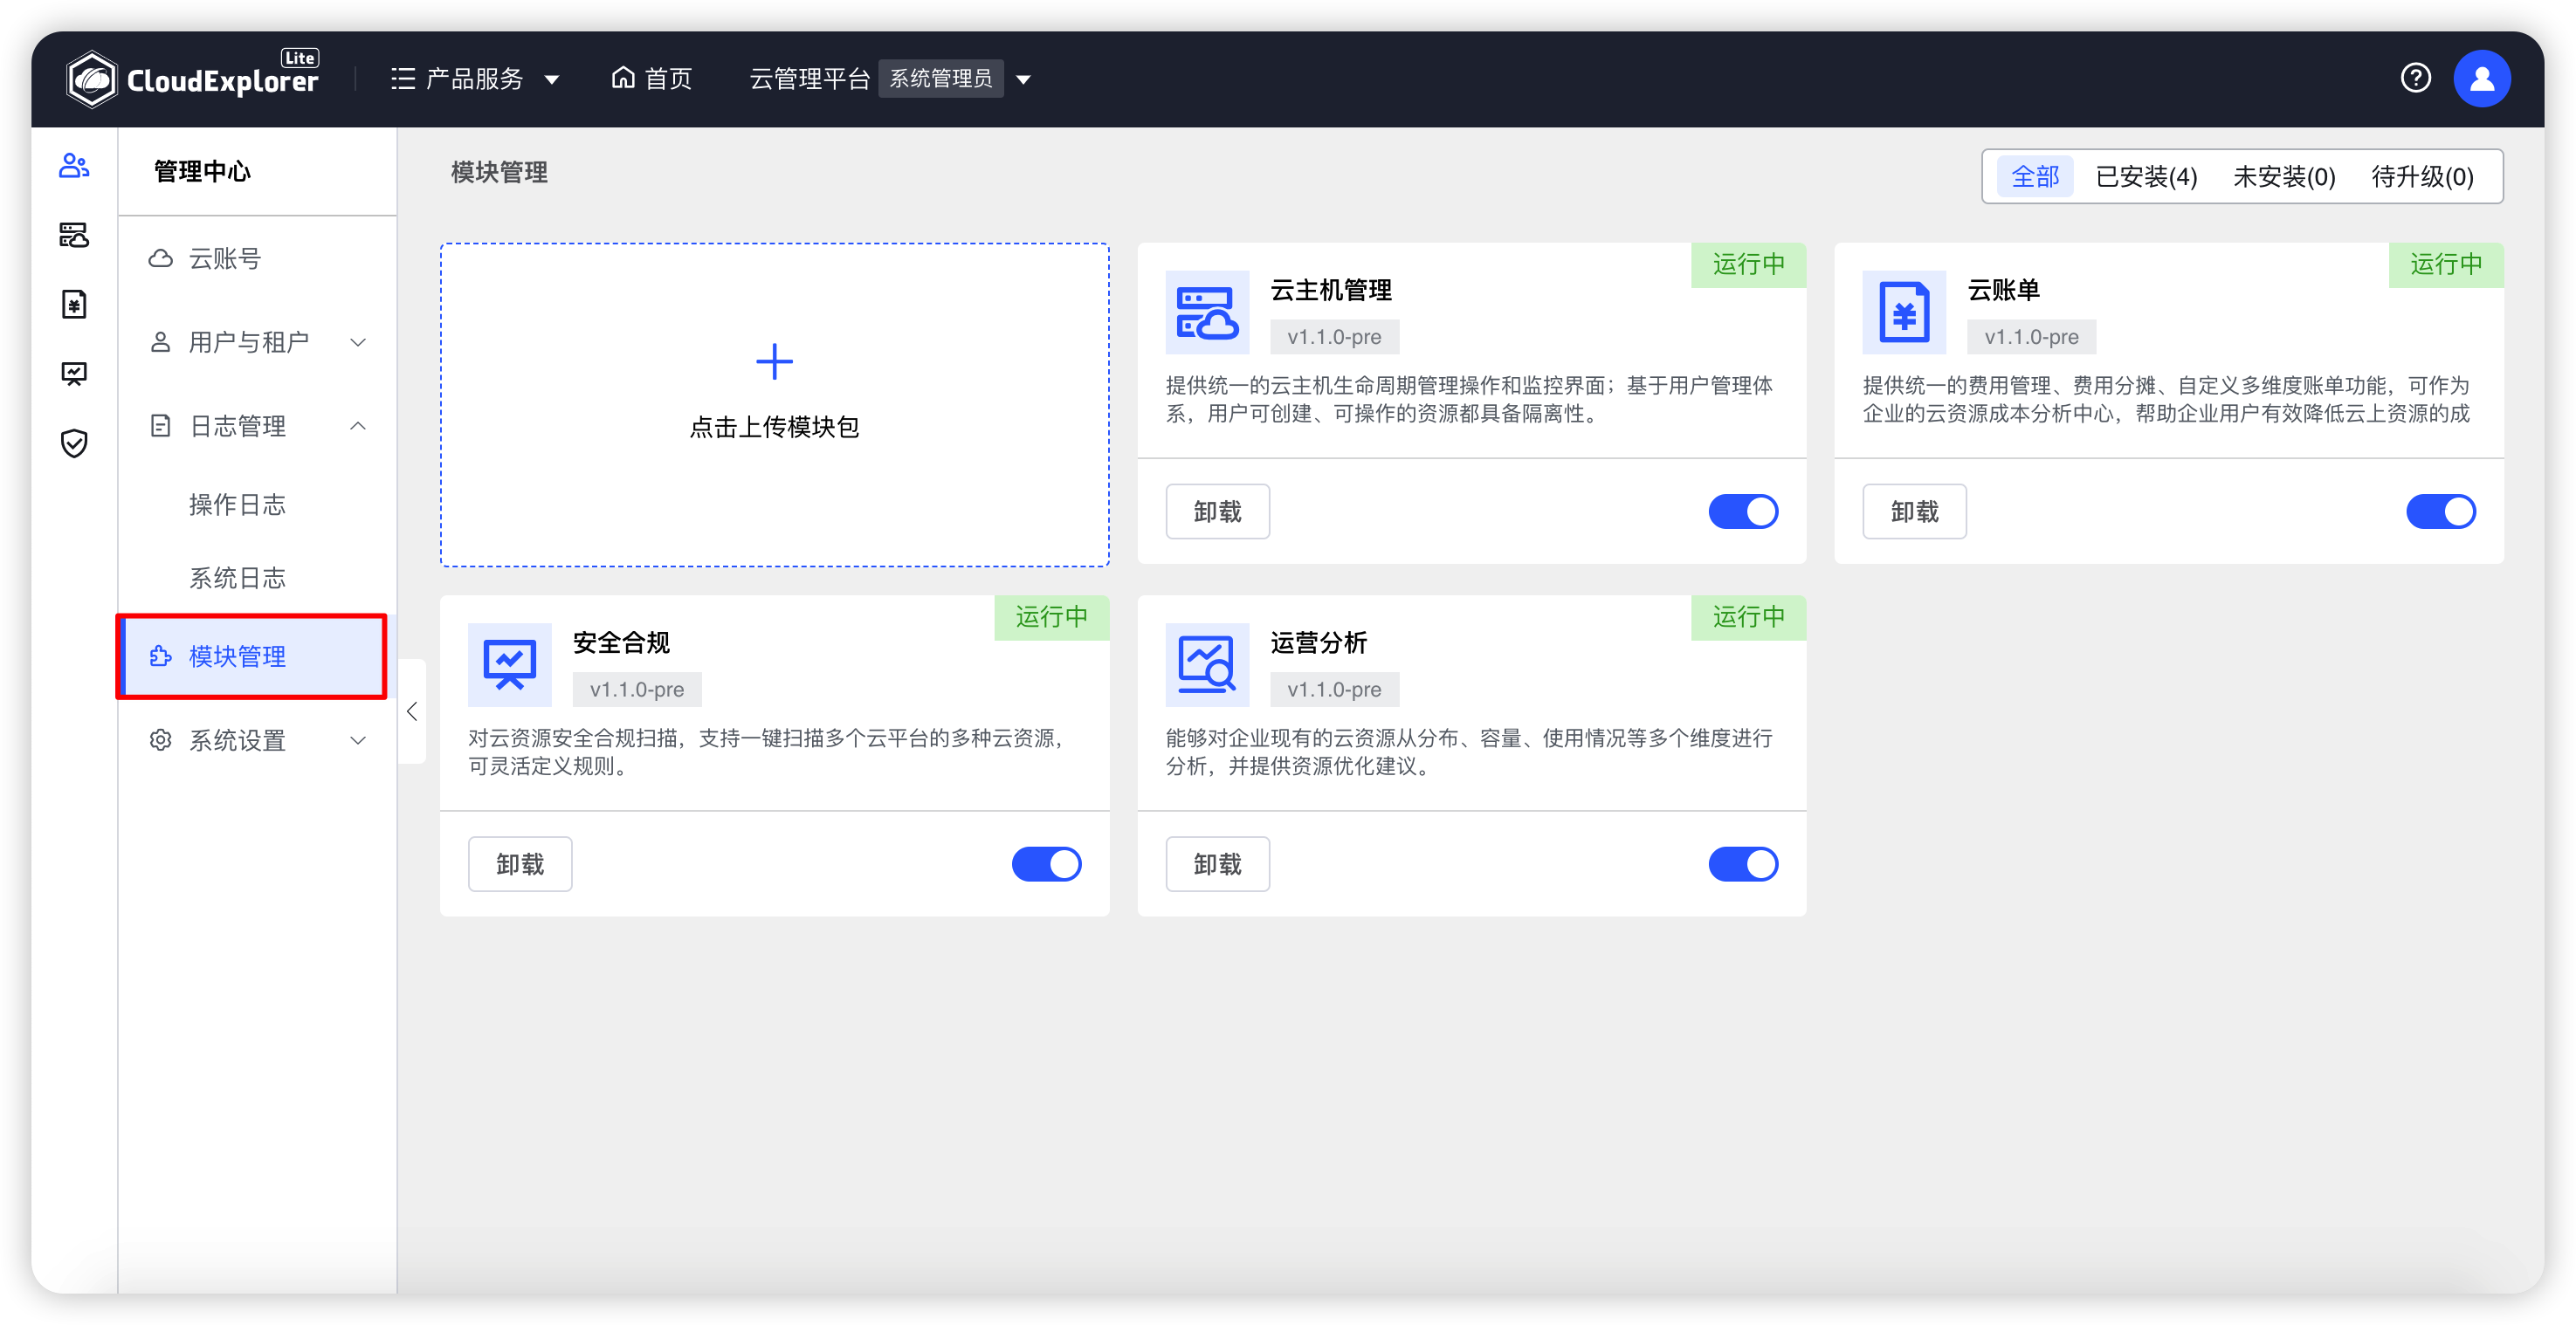The image size is (2576, 1325).
Task: Click the 用户与租户 user icon
Action: (x=160, y=343)
